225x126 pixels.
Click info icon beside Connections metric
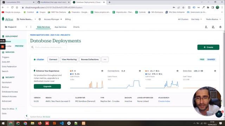140,71
